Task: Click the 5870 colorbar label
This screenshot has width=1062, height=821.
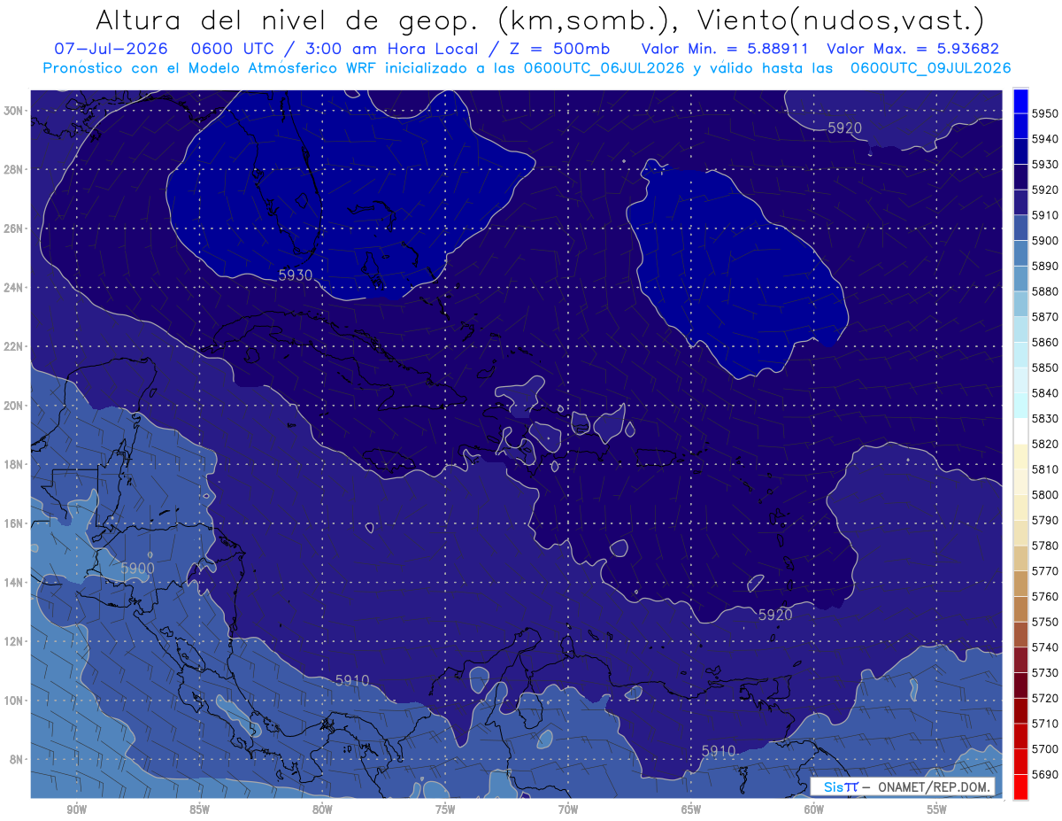Action: coord(1045,316)
